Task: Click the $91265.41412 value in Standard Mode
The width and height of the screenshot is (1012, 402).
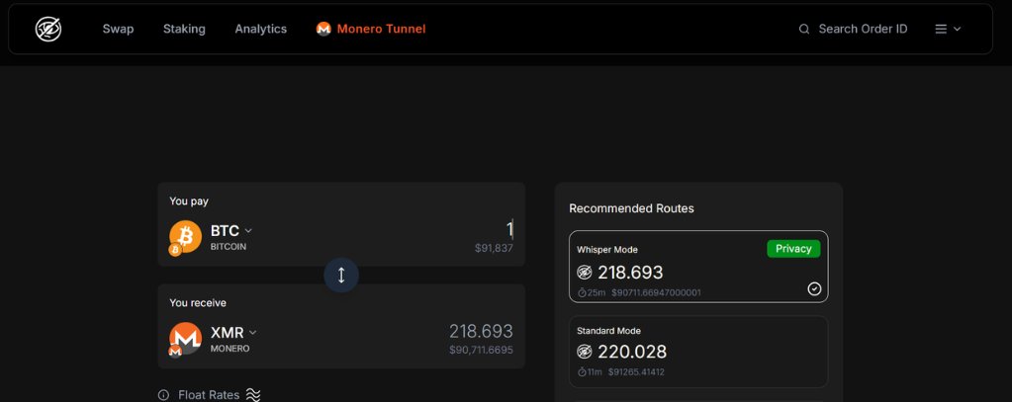Action: pos(636,372)
